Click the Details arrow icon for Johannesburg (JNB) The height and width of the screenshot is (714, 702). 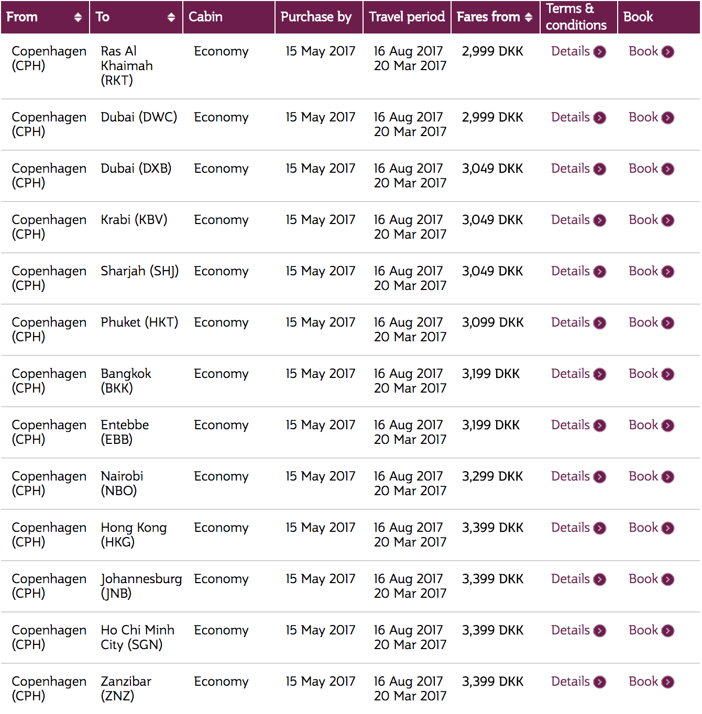pos(600,579)
